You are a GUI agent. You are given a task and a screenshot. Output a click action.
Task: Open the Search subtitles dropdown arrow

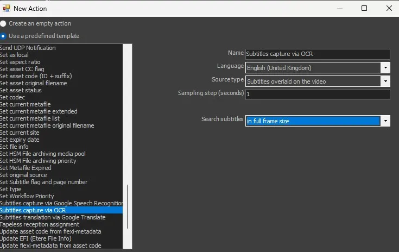[385, 121]
